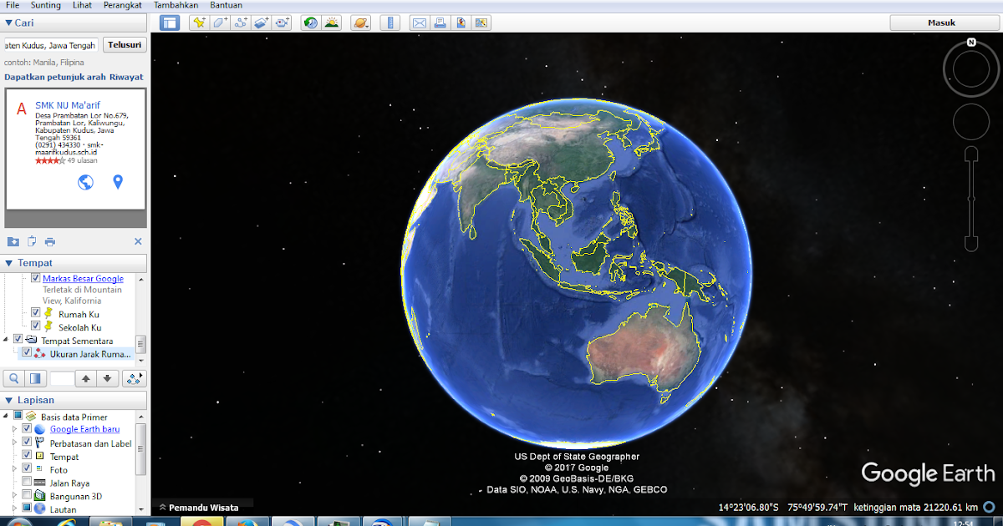This screenshot has height=526, width=1003.
Task: Uncheck the Sekolah Ku placemark
Action: pyautogui.click(x=35, y=326)
